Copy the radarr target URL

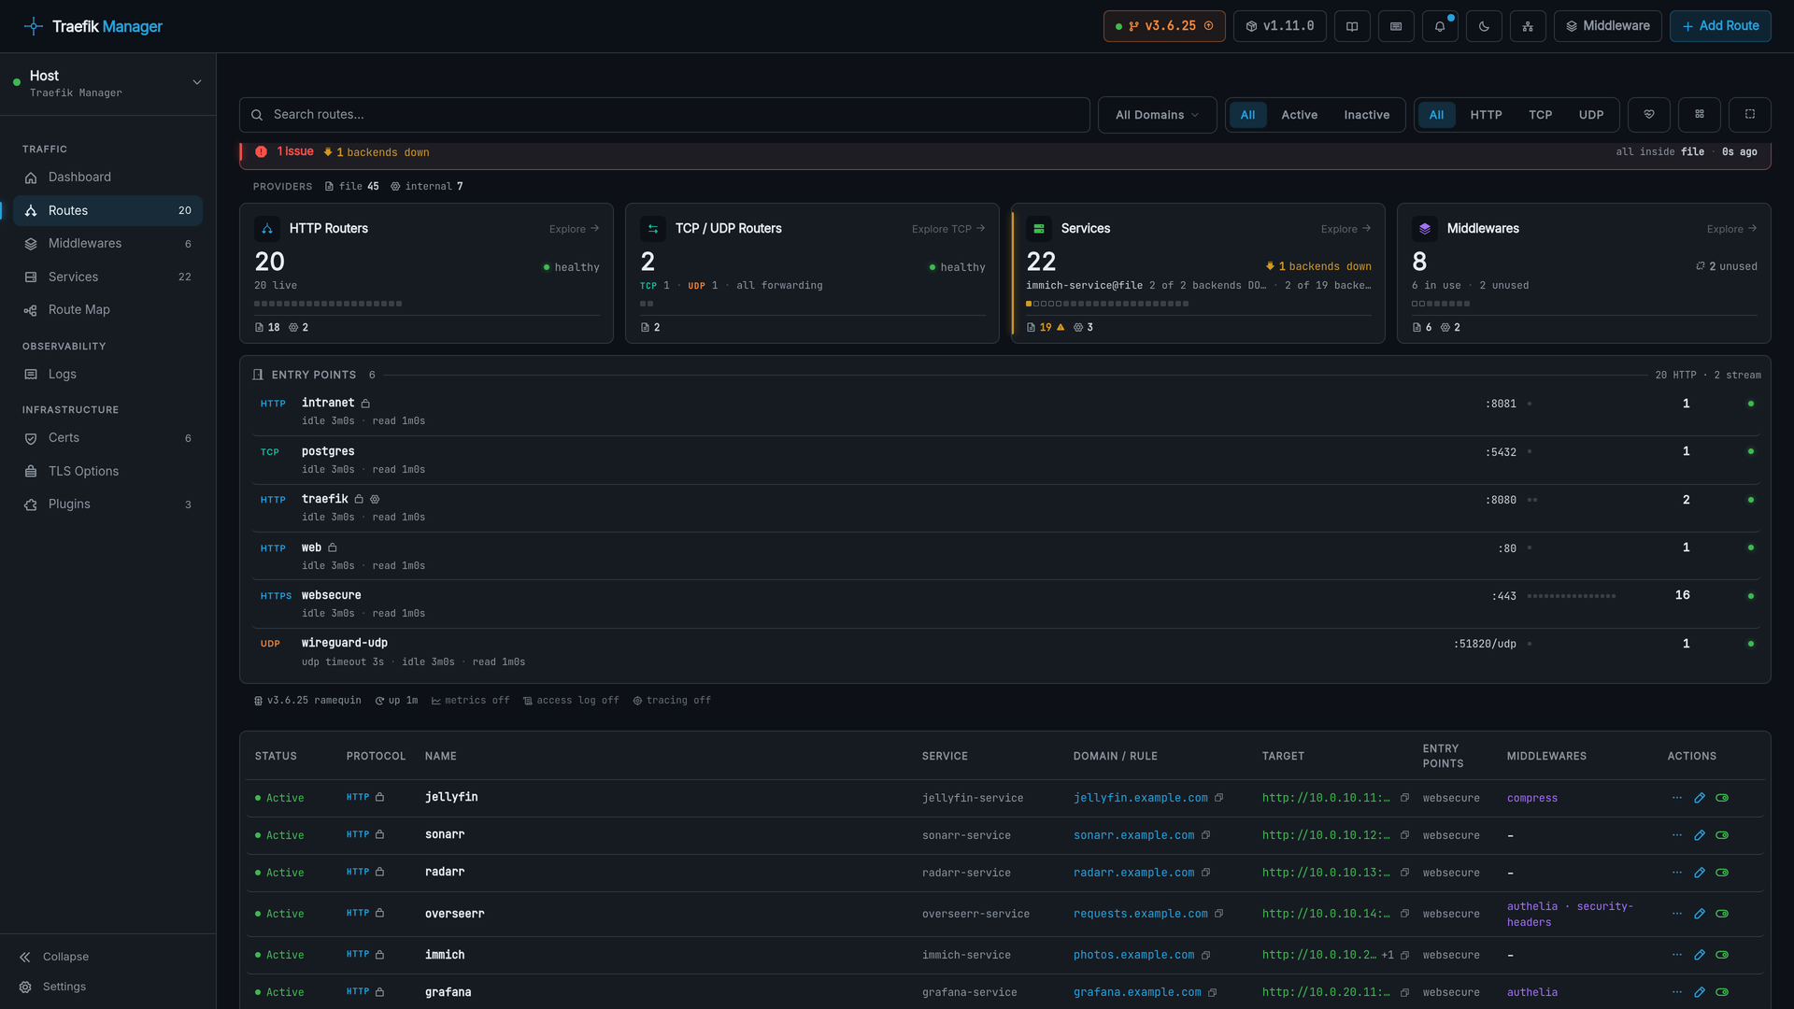pos(1404,873)
